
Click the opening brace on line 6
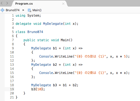coord(16,36)
